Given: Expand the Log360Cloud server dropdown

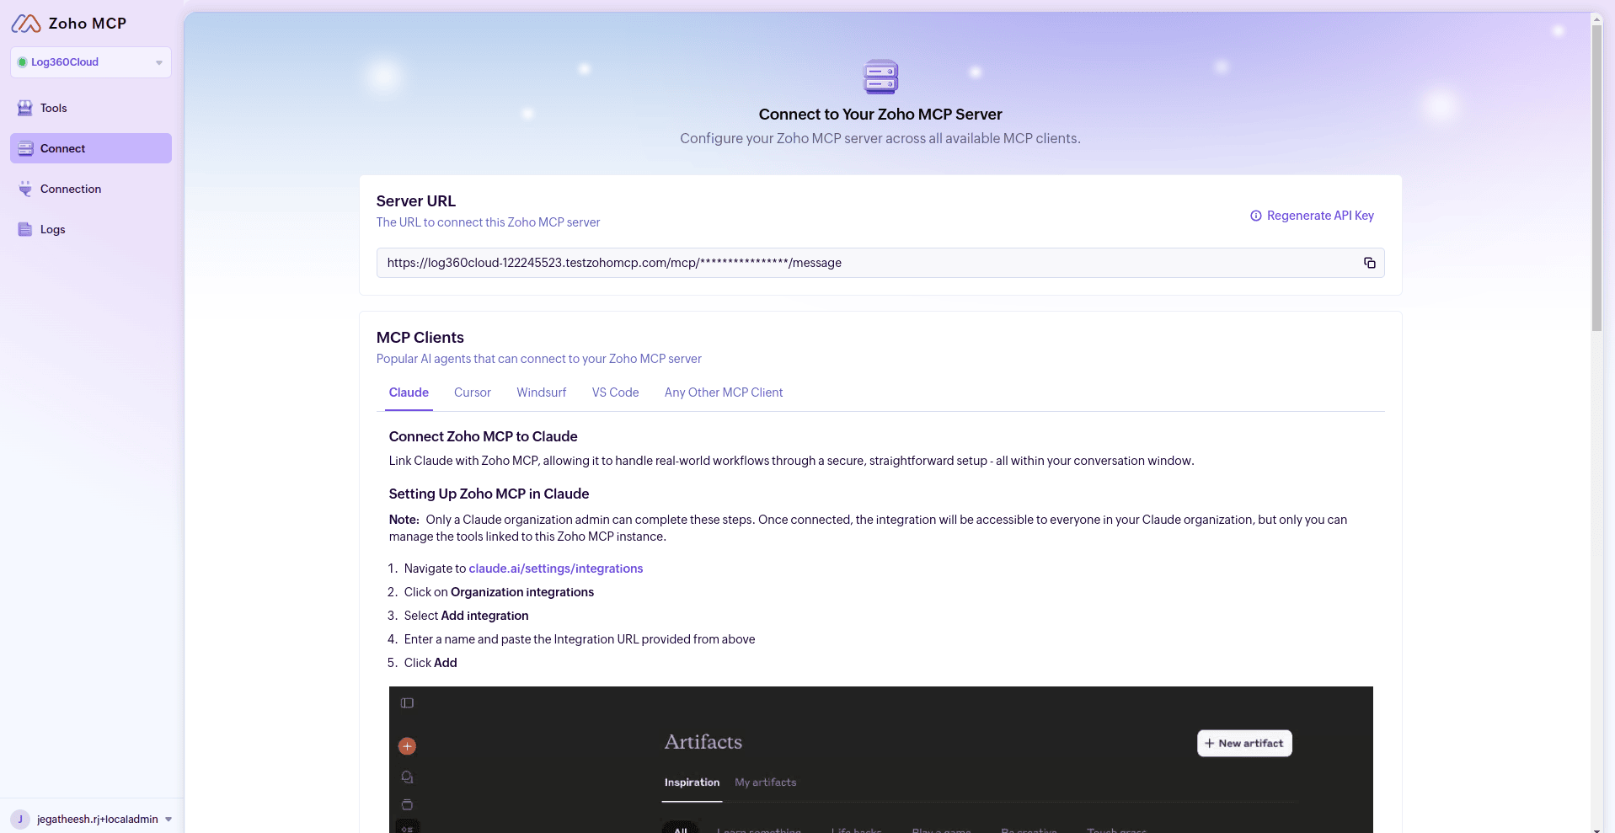Looking at the screenshot, I should tap(91, 62).
